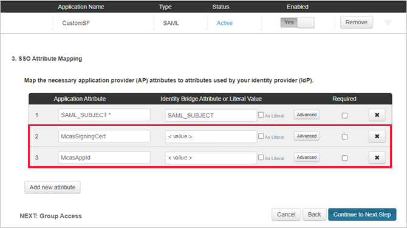Check As Literal for McasAppId row
Image resolution: width=407 pixels, height=228 pixels.
(x=261, y=157)
